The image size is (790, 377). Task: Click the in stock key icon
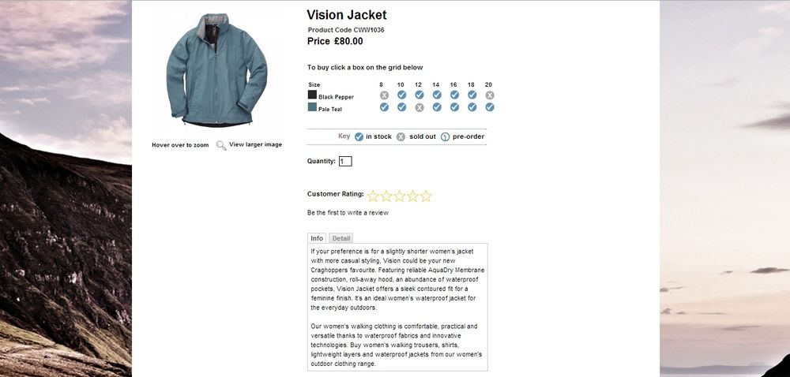pyautogui.click(x=359, y=136)
